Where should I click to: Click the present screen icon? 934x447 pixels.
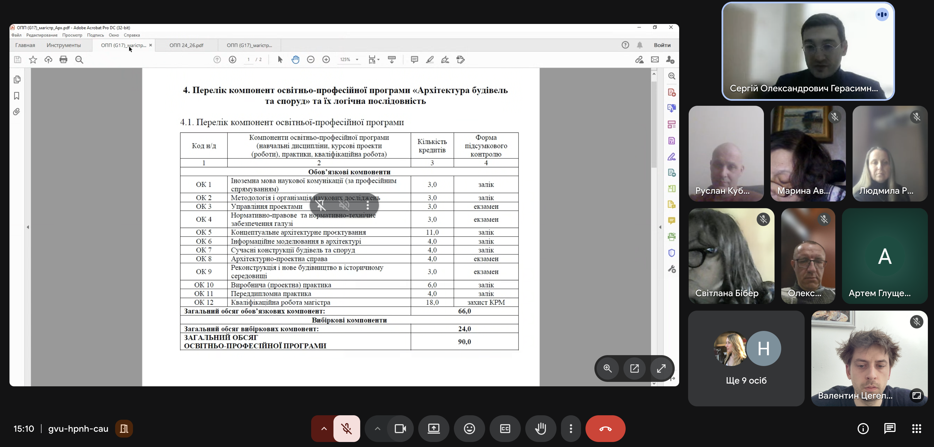point(434,429)
